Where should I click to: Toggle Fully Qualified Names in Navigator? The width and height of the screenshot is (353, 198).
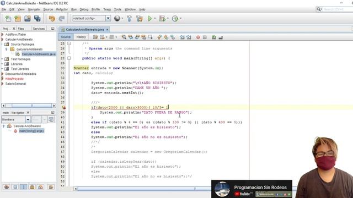click(x=51, y=187)
